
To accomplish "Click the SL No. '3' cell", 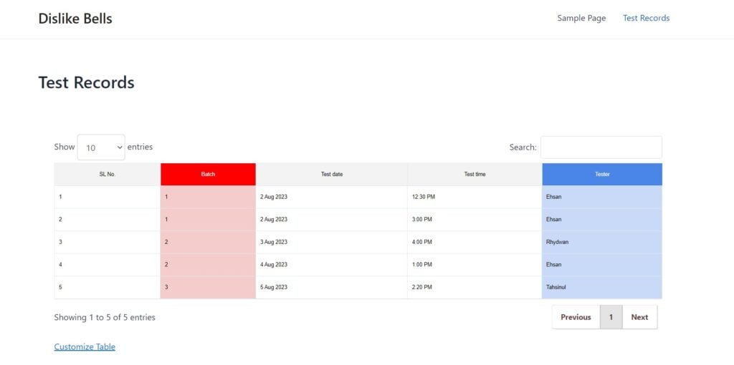I will [108, 242].
